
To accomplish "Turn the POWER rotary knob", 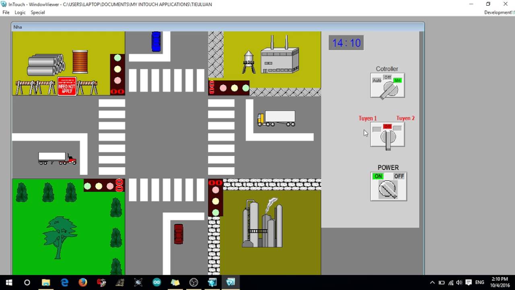I will pos(388,189).
